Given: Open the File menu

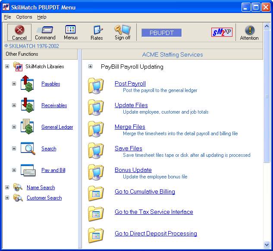Looking at the screenshot, I should [x=7, y=17].
